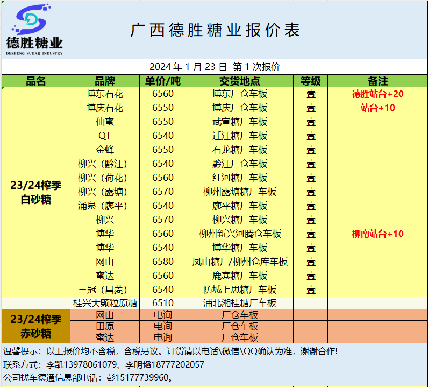Select the 仙蜜 brand cell
Screen dimensions: 428x387
coord(105,122)
